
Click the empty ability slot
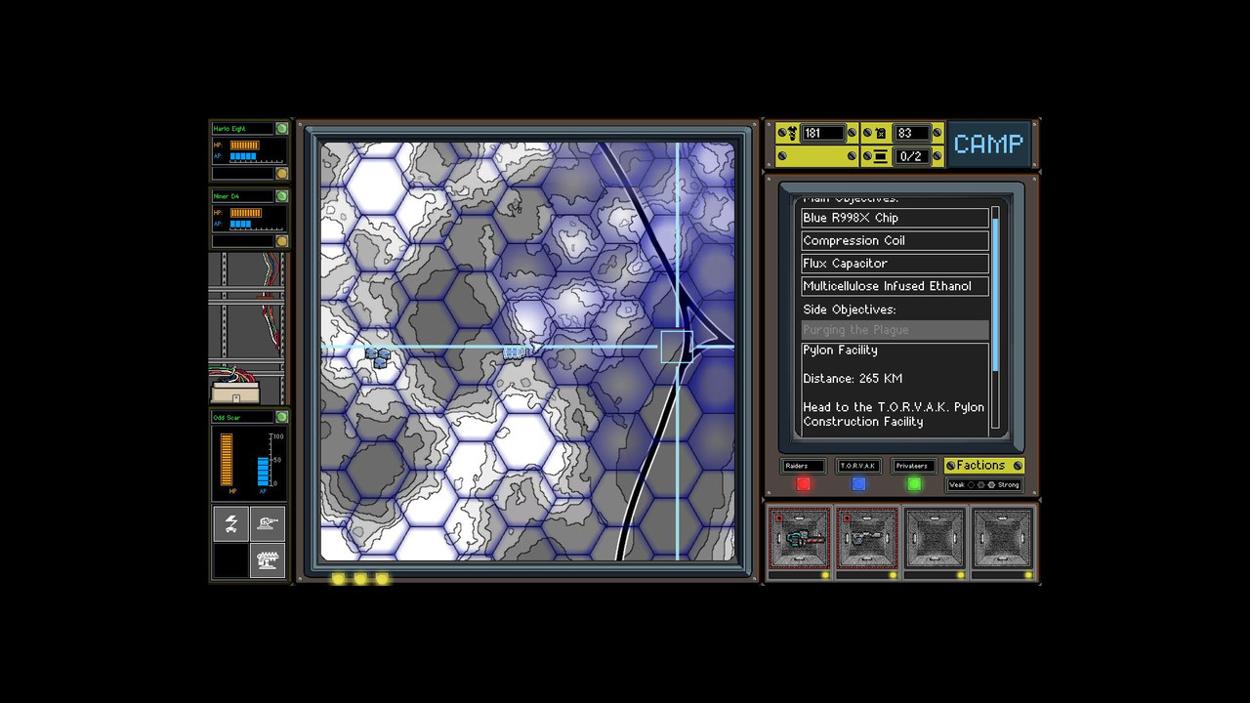point(230,560)
